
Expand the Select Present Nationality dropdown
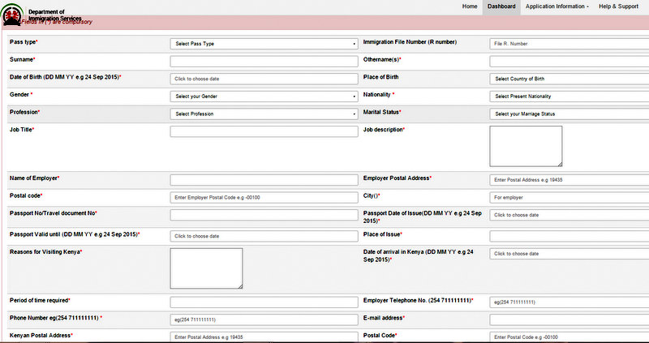tap(569, 96)
